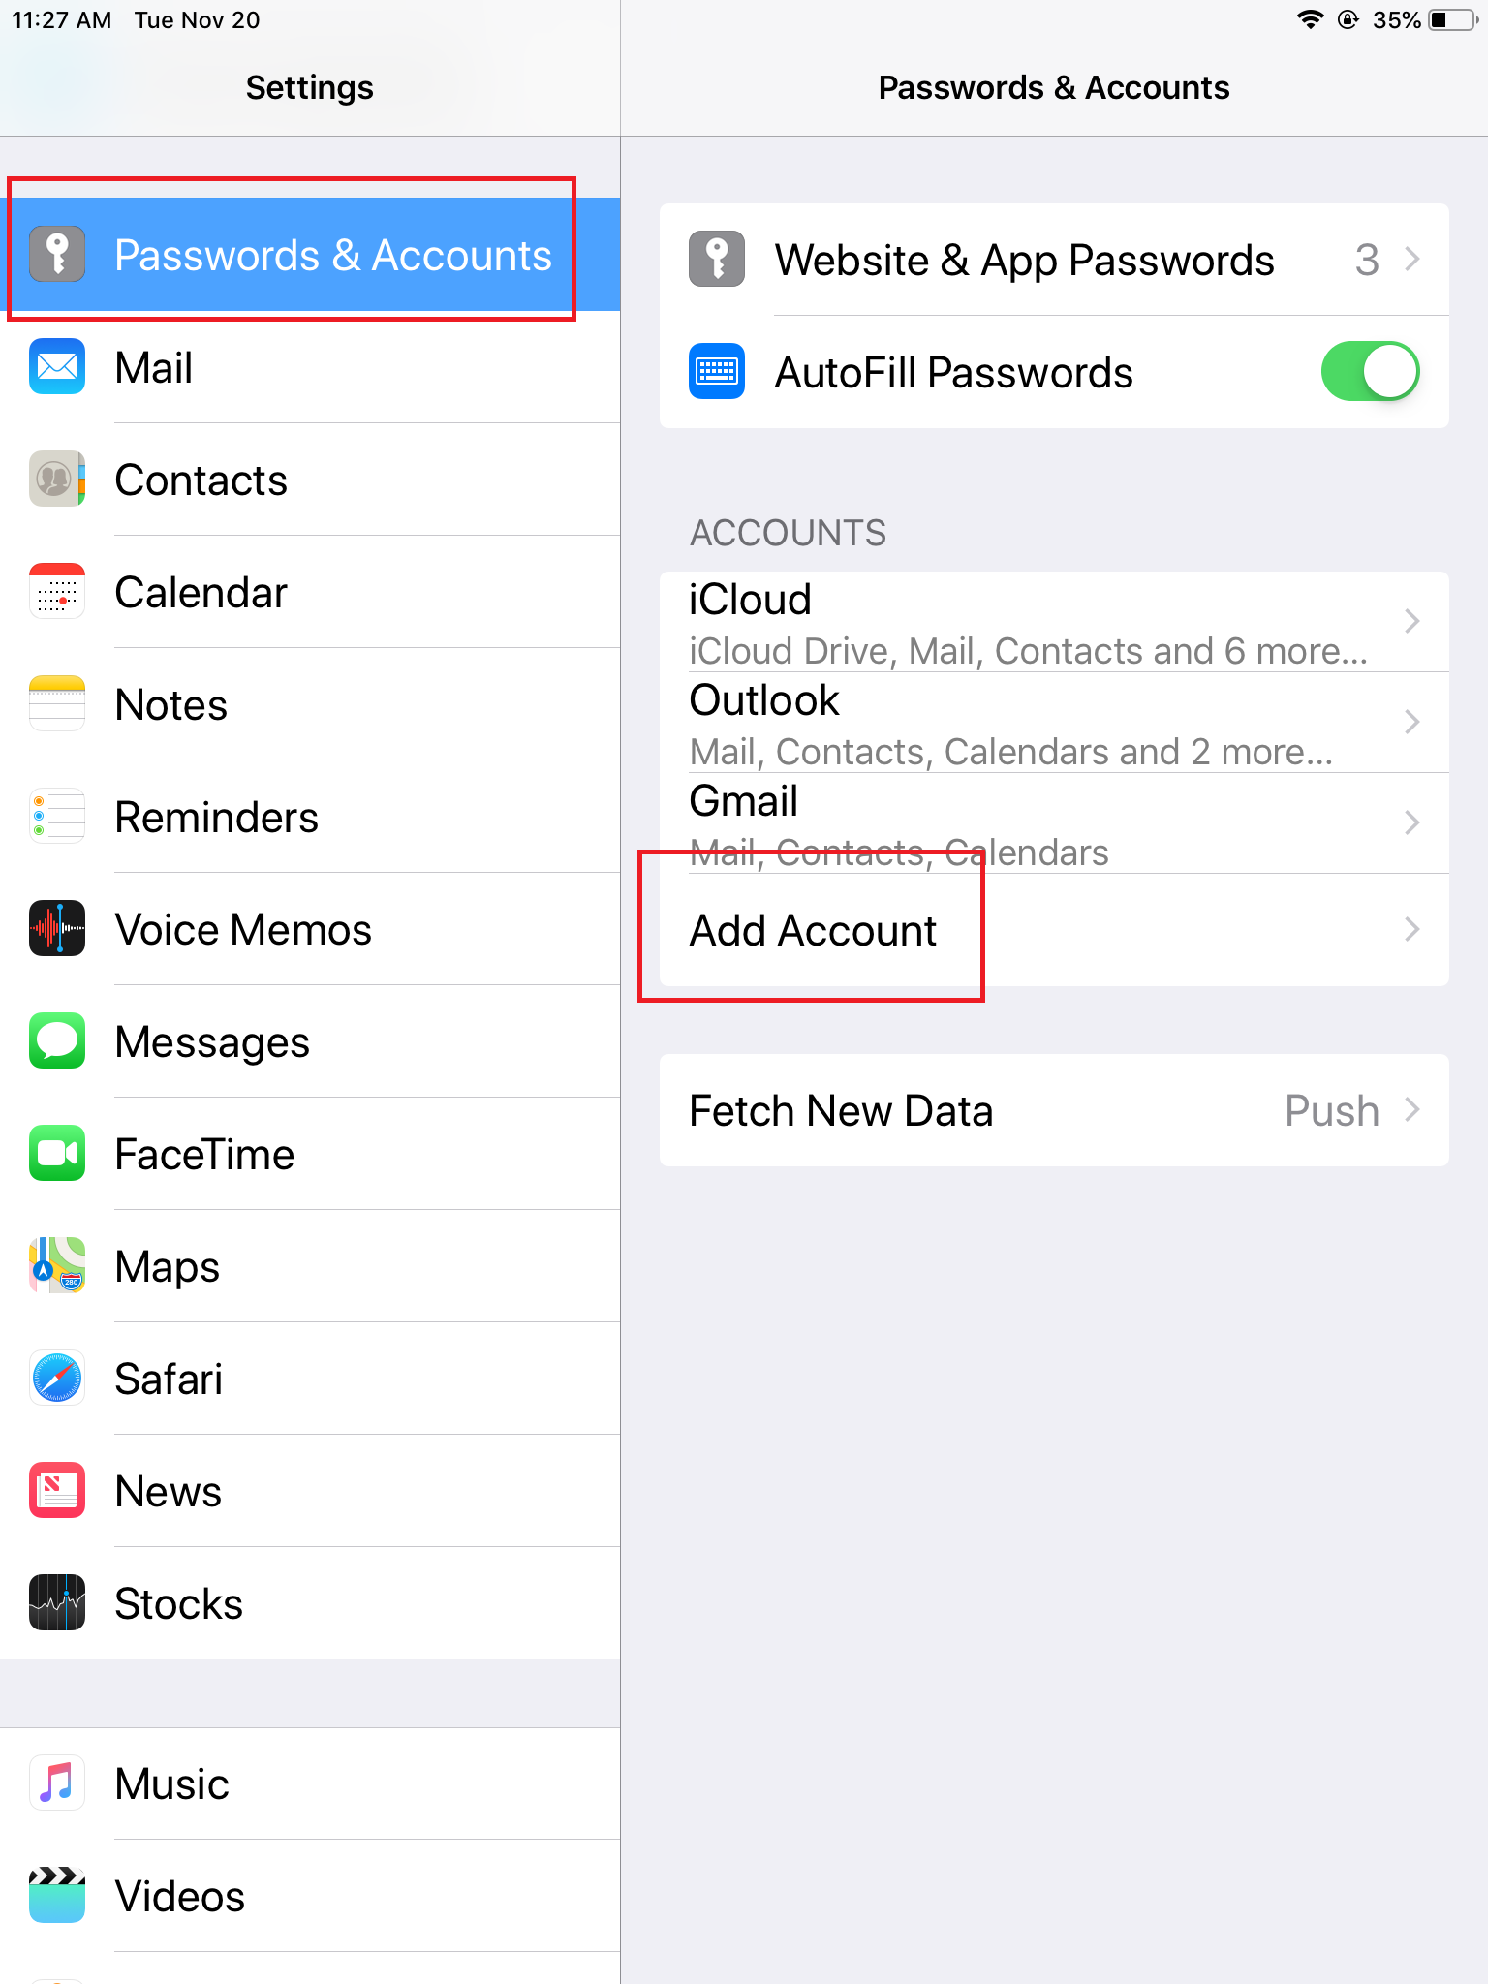
Task: Open Notes settings in sidebar
Action: tap(310, 704)
